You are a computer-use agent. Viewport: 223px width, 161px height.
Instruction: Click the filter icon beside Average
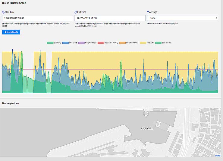[148, 12]
